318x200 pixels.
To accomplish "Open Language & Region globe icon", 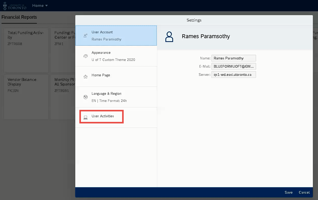I will coord(85,97).
